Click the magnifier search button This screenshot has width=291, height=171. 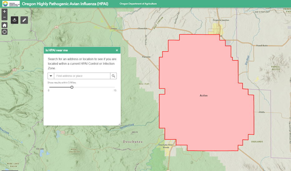pos(114,76)
